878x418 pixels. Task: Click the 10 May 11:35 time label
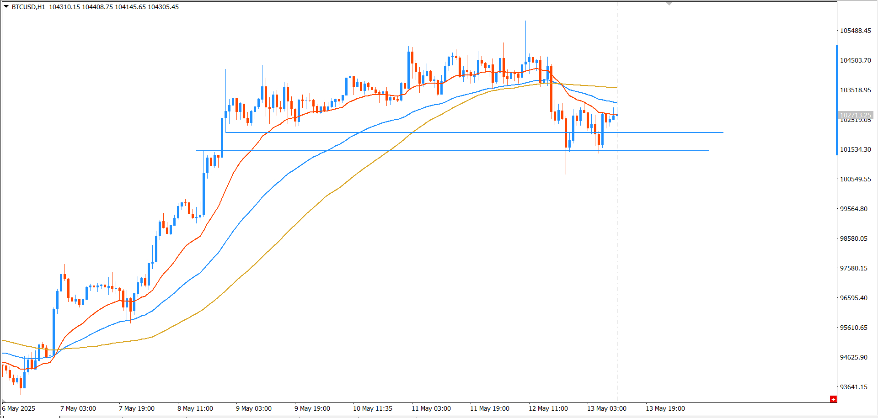coord(373,408)
